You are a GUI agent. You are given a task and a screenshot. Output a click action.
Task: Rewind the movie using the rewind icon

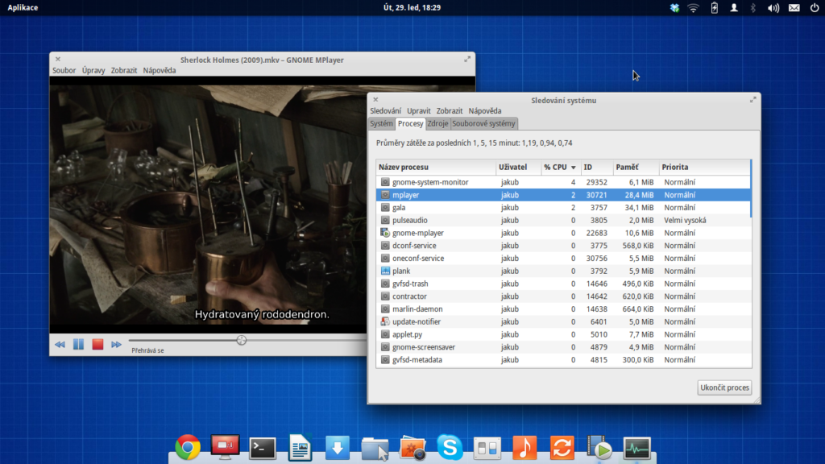[x=60, y=344]
